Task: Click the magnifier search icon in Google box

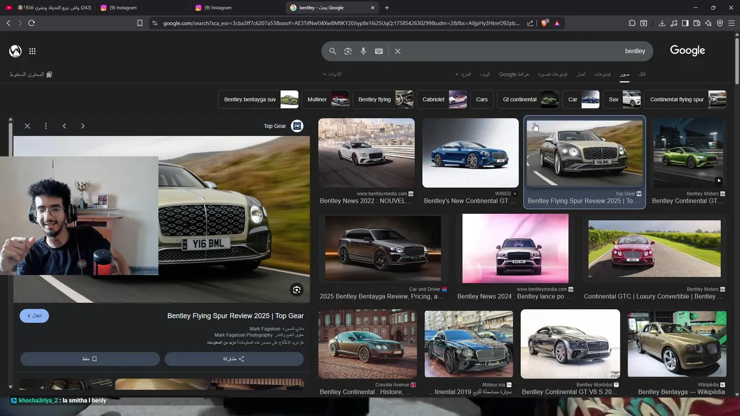Action: (x=332, y=51)
